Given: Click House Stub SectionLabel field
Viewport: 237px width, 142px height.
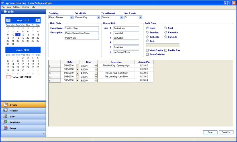Looking at the screenshot, I should tap(126, 28).
